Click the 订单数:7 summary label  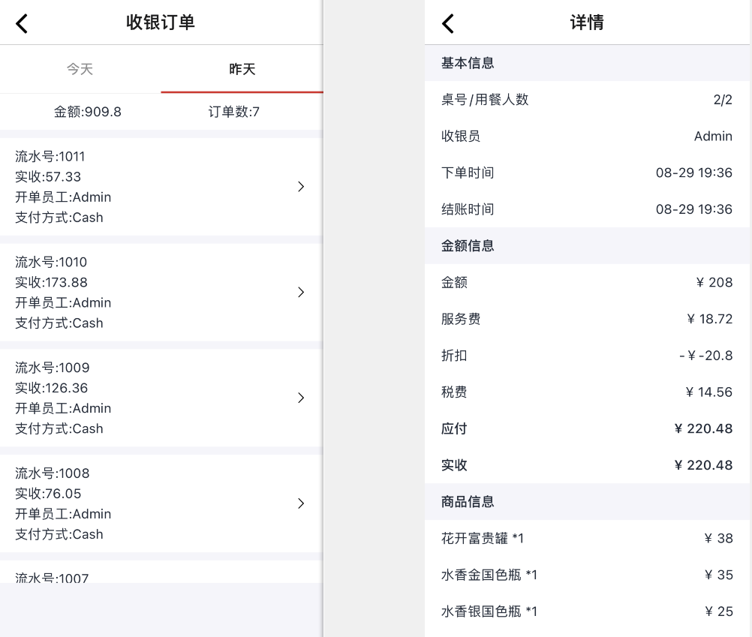coord(234,112)
